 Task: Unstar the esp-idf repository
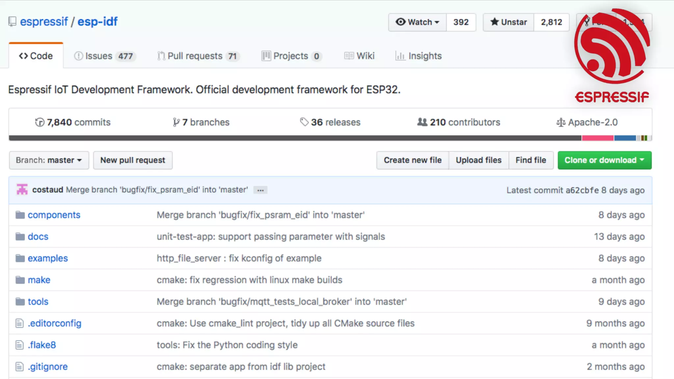click(x=508, y=22)
